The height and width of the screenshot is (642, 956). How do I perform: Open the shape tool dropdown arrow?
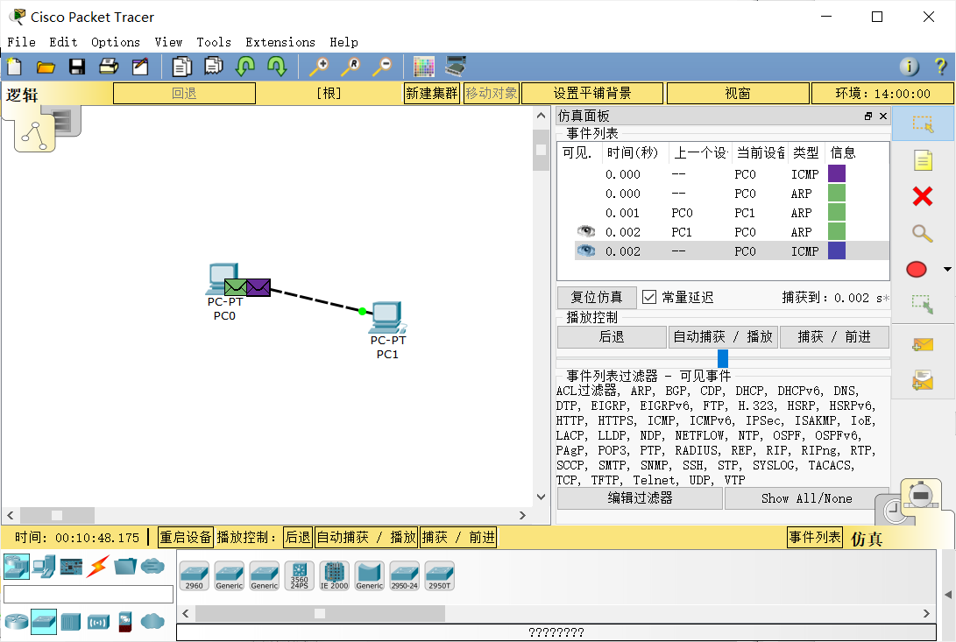point(947,269)
